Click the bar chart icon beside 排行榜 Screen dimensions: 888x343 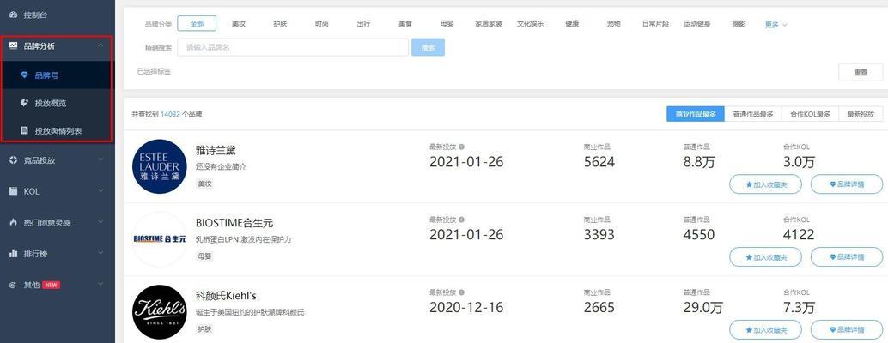pyautogui.click(x=14, y=254)
